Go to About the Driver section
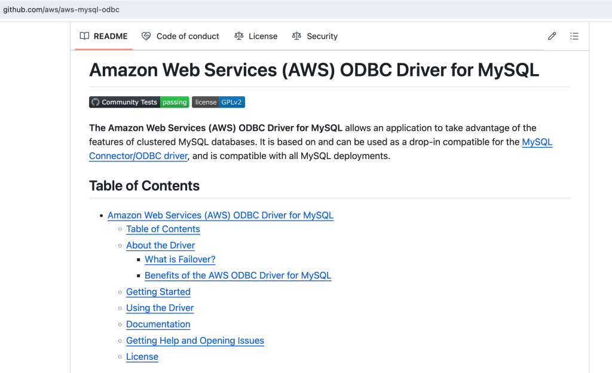 click(x=160, y=246)
